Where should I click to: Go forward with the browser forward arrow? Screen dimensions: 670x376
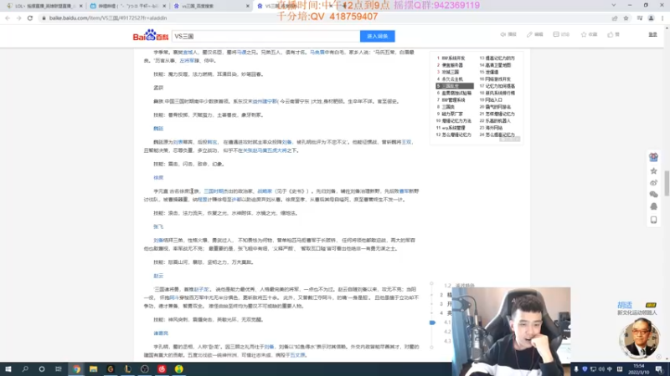pyautogui.click(x=18, y=18)
